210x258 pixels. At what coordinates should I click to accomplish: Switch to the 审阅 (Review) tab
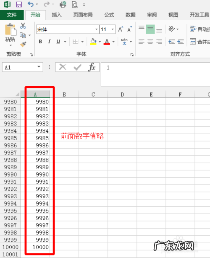(x=152, y=15)
